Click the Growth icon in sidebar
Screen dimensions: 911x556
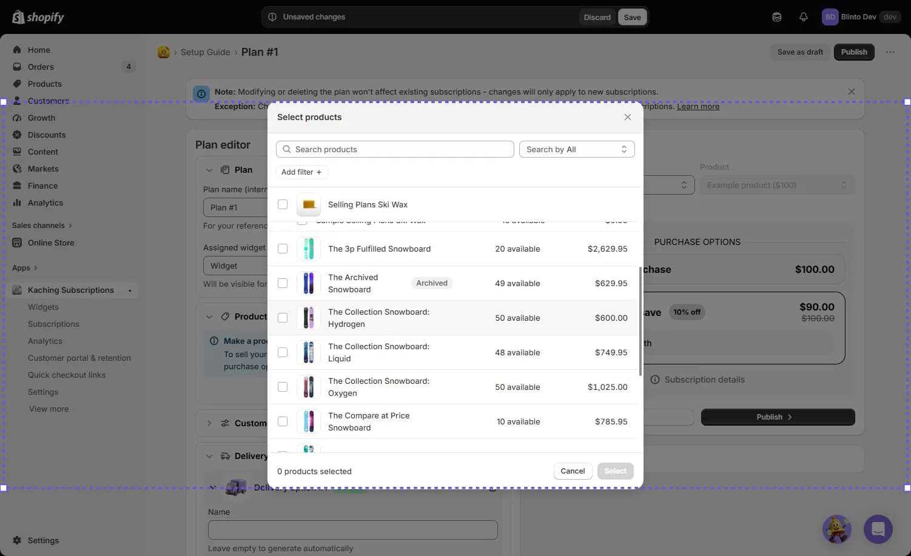click(x=17, y=118)
